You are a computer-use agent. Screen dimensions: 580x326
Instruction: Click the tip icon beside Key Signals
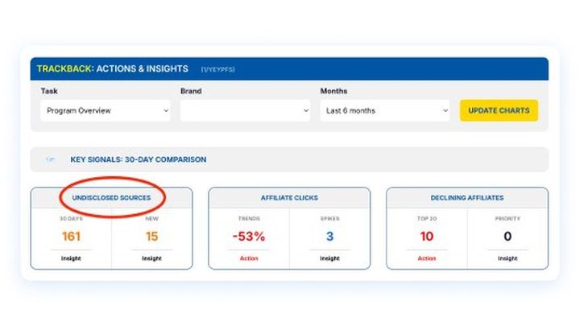click(x=50, y=159)
